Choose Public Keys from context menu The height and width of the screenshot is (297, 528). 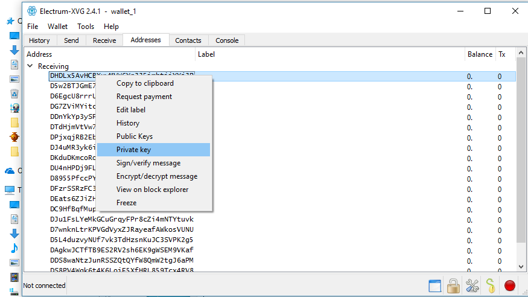153,136
